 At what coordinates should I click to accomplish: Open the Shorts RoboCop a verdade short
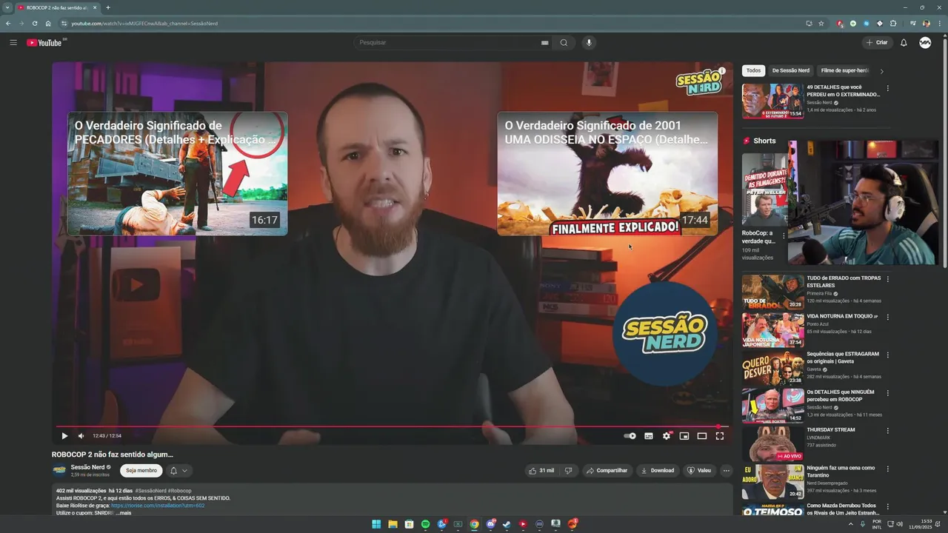[764, 189]
